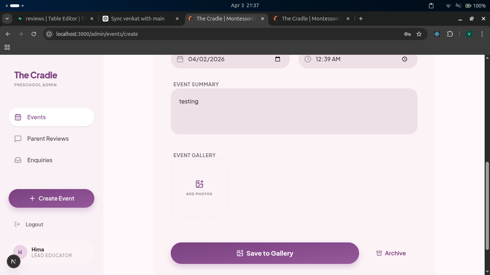This screenshot has height=275, width=490.
Task: Bookmark this page with the star icon
Action: (x=419, y=34)
